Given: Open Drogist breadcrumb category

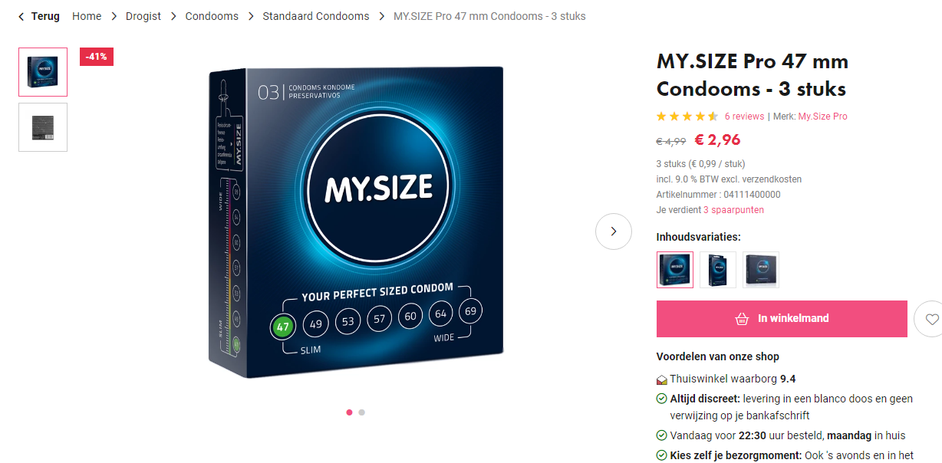Looking at the screenshot, I should click(x=143, y=16).
